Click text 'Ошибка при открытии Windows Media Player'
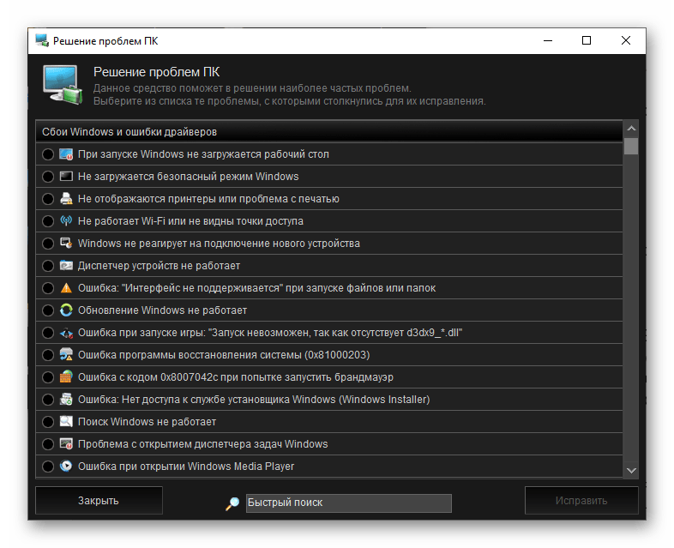Screen dimensions: 674x548 (x=186, y=467)
